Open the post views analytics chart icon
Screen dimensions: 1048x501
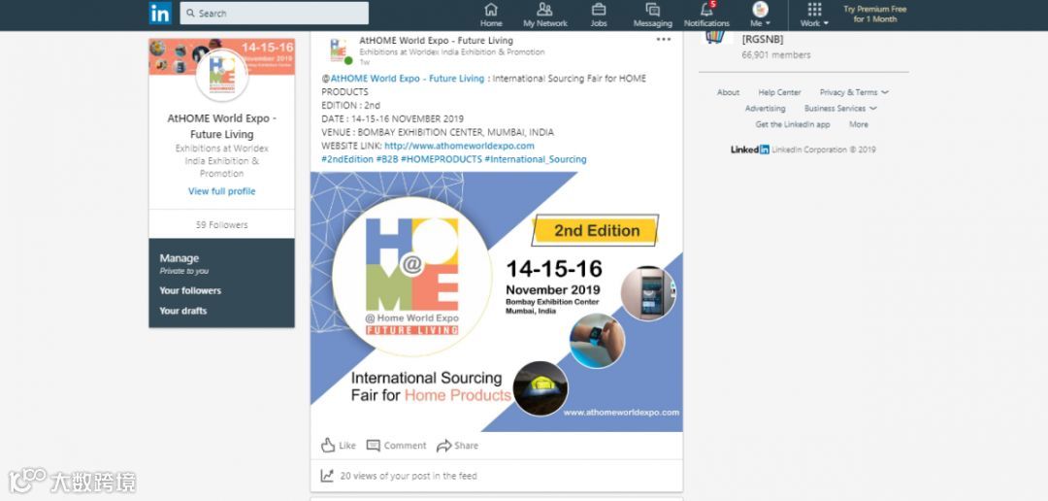(327, 476)
